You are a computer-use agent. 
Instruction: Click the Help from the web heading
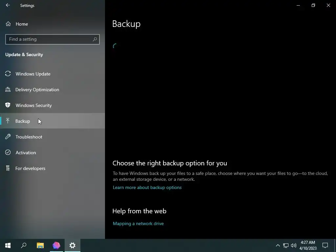coord(139,211)
